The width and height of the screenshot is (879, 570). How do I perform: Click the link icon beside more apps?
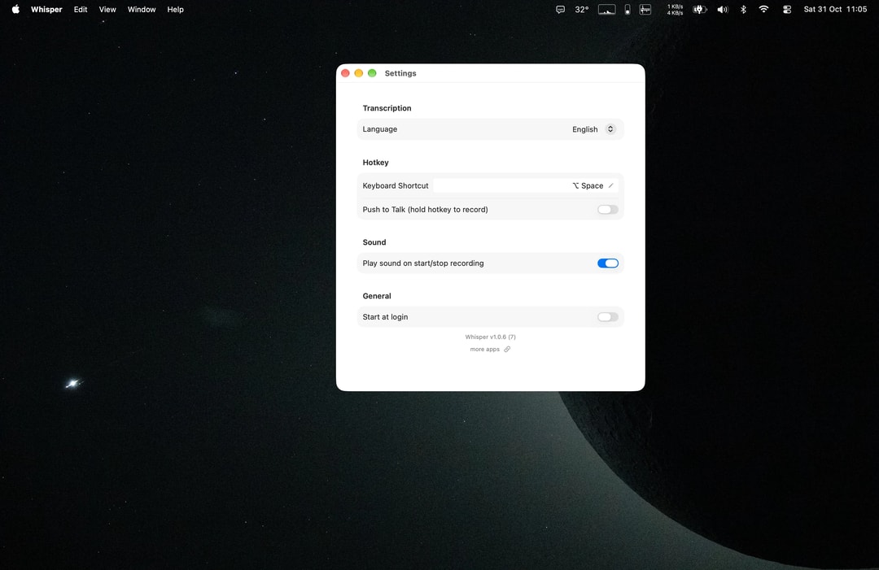[507, 350]
